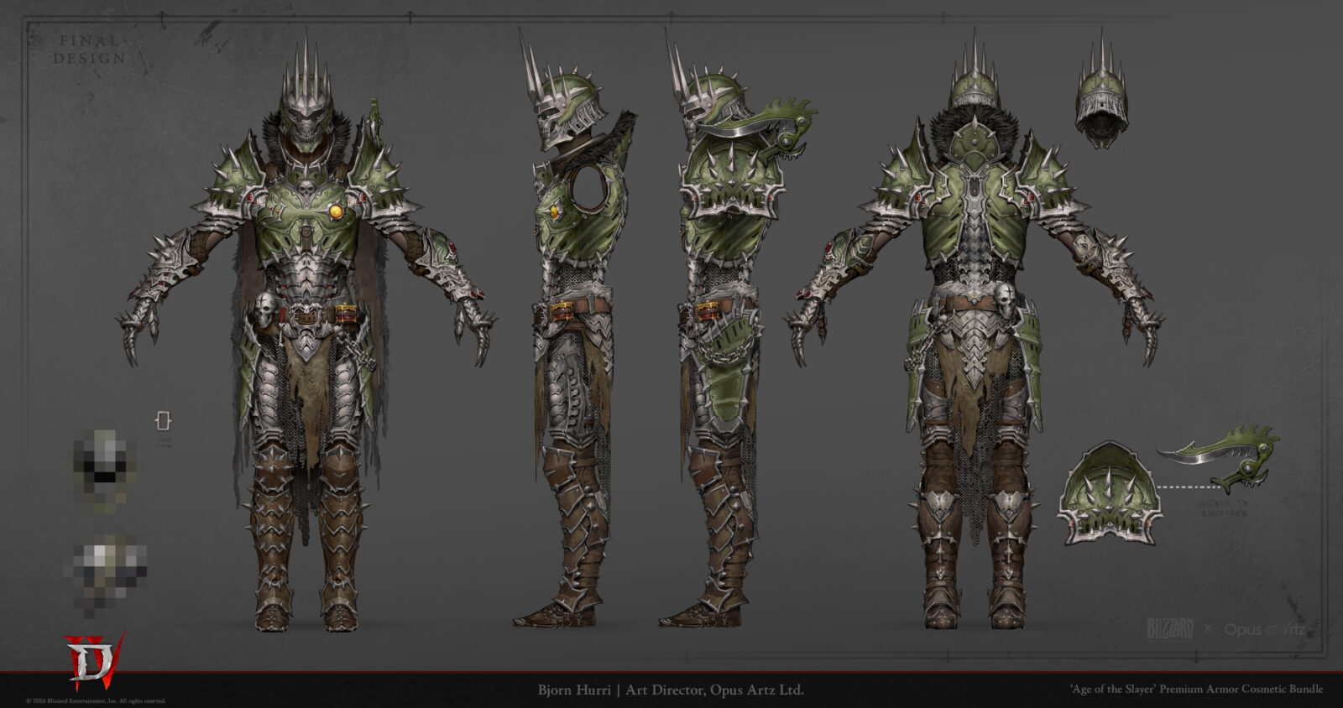This screenshot has height=708, width=1343.
Task: Click the Blizzard Entertainment copyright notice
Action: click(96, 701)
